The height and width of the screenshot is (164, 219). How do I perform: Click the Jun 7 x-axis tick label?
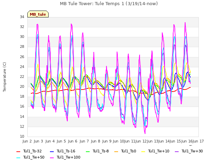tap(84, 141)
